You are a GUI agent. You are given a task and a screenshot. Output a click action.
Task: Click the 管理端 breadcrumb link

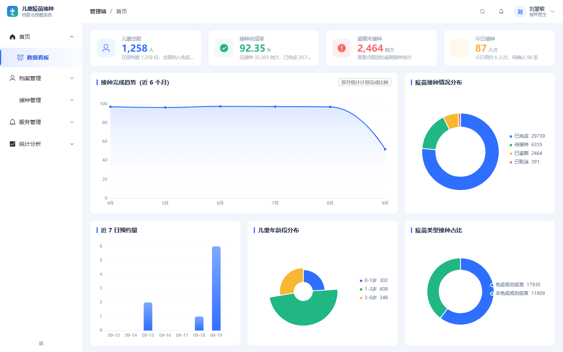pos(98,11)
